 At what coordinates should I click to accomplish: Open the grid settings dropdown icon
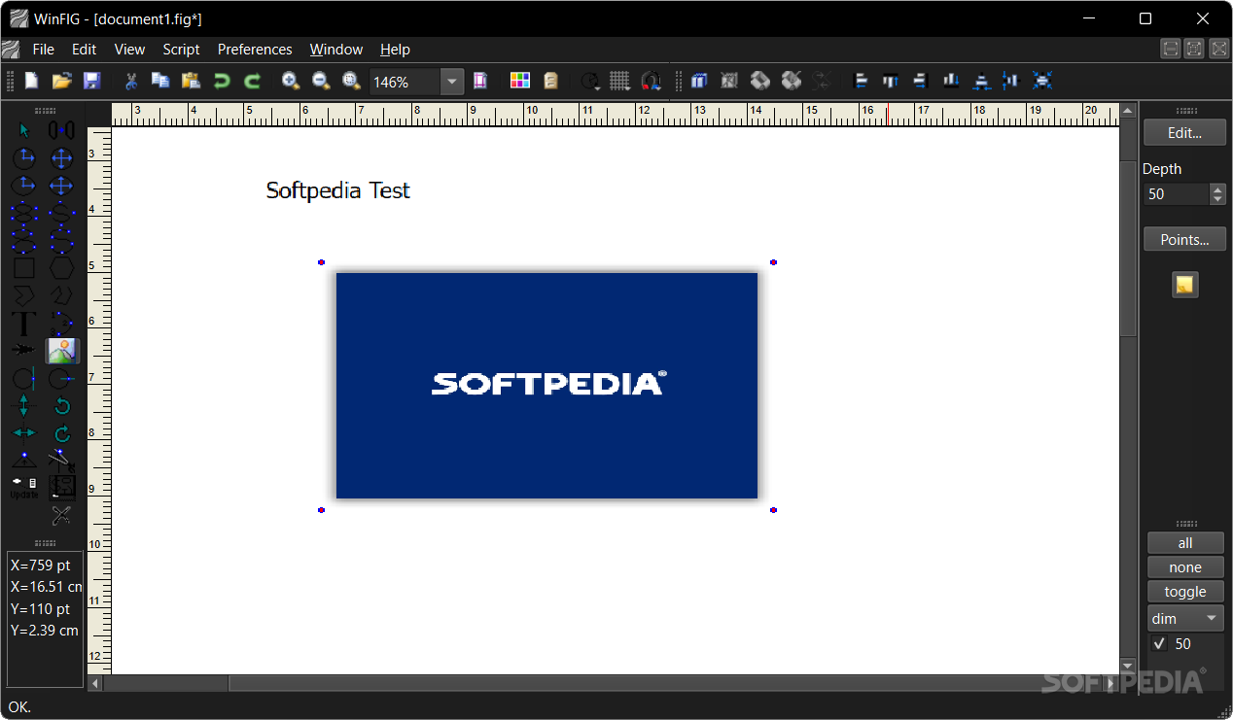coord(620,82)
